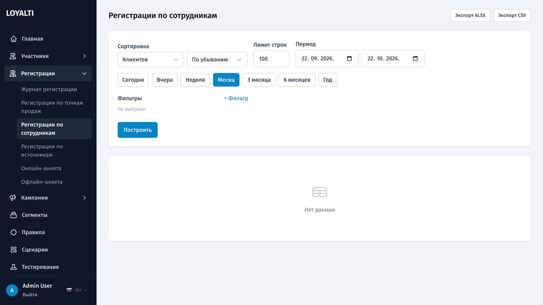Click the Регистрации sidebar icon
This screenshot has width=543, height=305.
point(13,73)
